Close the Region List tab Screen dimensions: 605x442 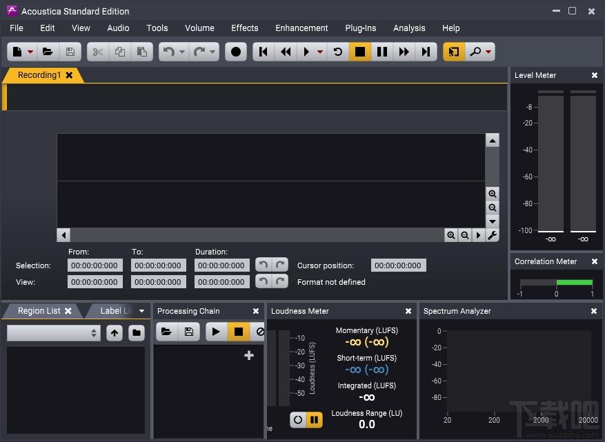coord(68,311)
